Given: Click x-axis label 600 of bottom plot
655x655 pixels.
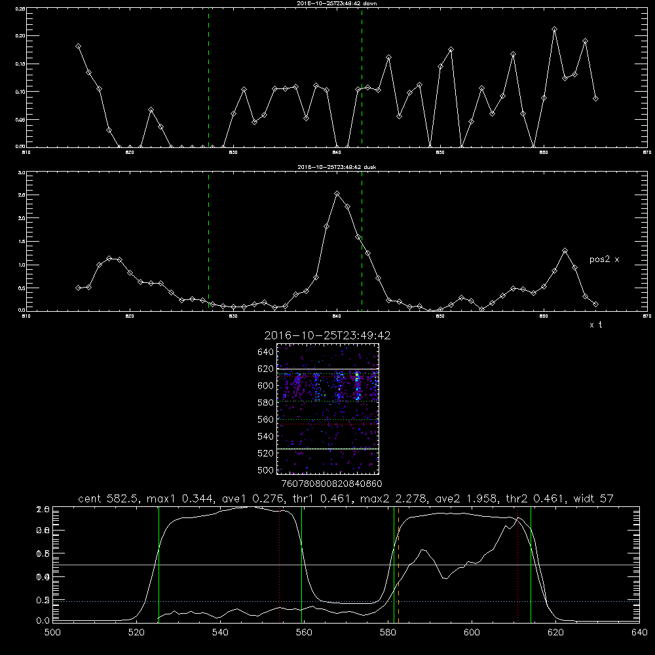Looking at the screenshot, I should pos(472,633).
